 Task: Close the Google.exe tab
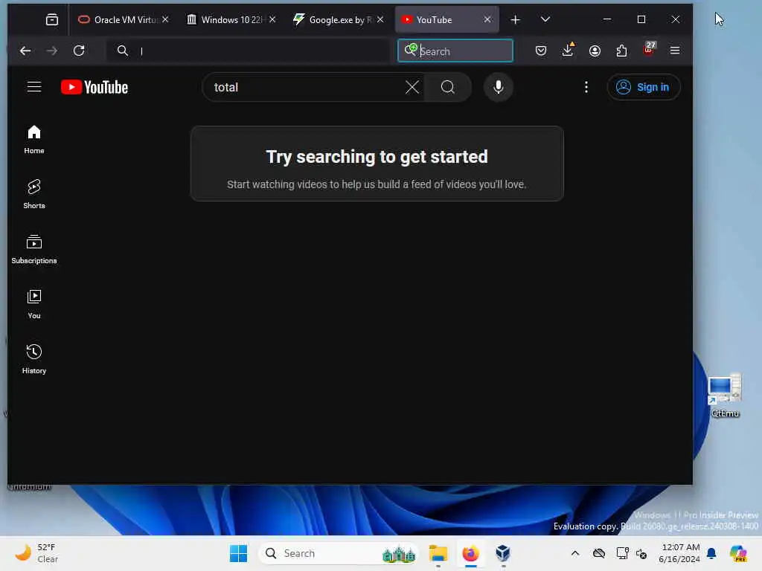(x=380, y=19)
